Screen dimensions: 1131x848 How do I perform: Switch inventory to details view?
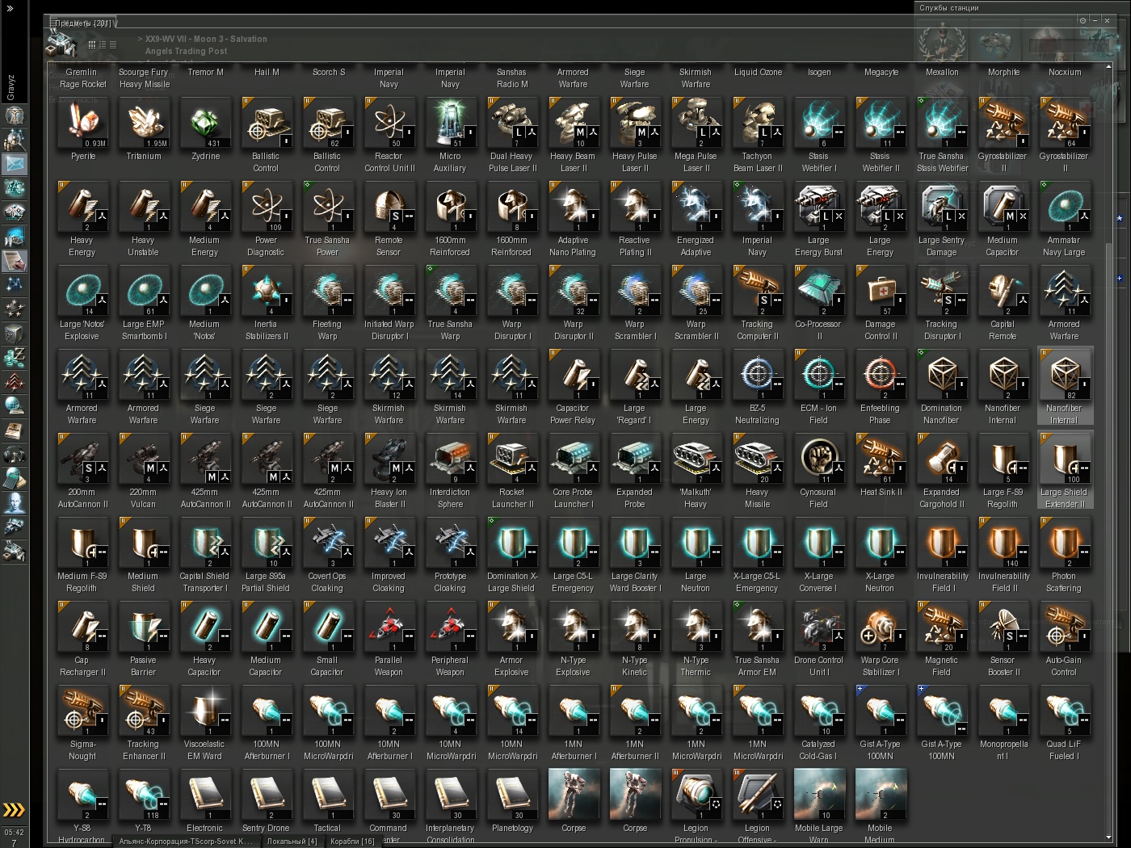103,44
